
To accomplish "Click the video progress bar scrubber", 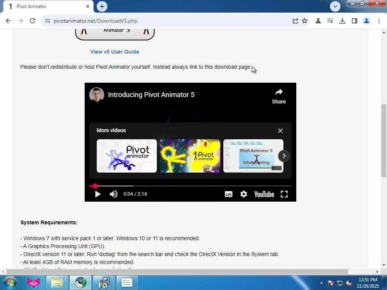I will (x=95, y=186).
